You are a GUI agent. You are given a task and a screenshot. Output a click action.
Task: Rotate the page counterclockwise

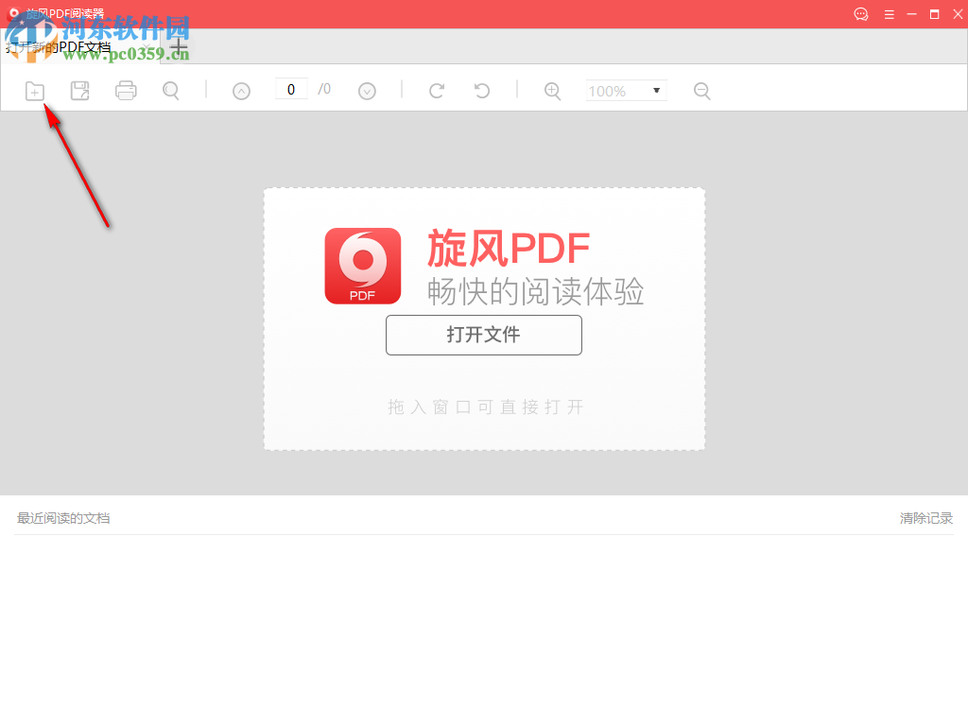(x=482, y=90)
